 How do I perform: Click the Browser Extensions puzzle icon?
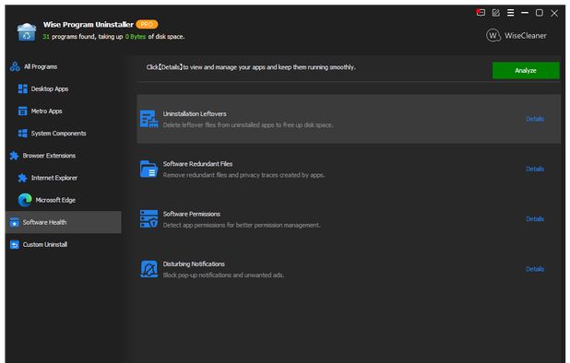[14, 156]
